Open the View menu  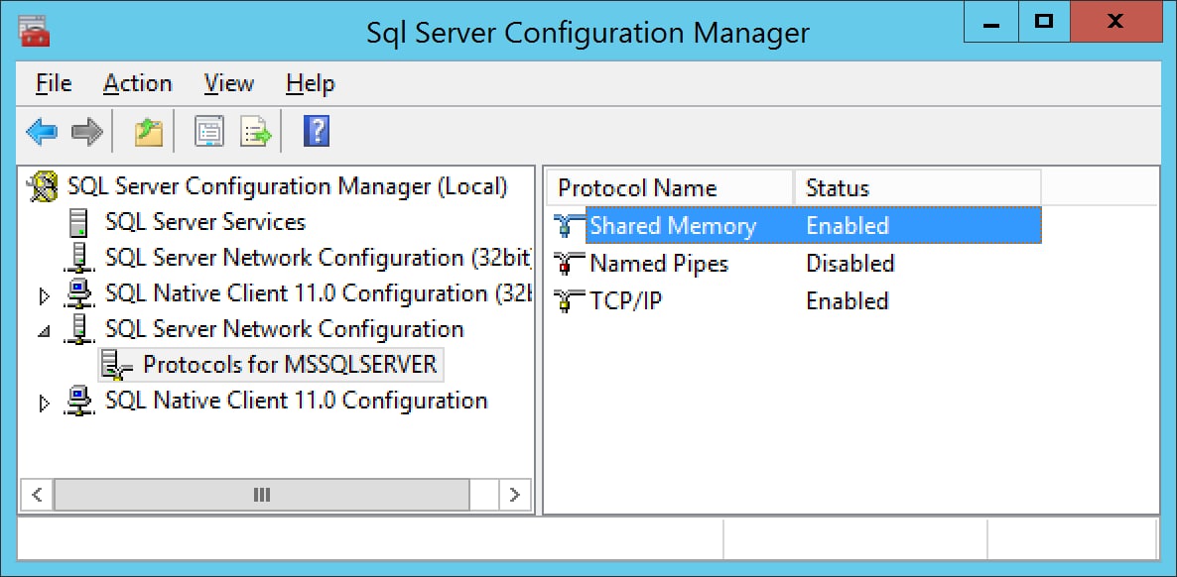coord(229,83)
